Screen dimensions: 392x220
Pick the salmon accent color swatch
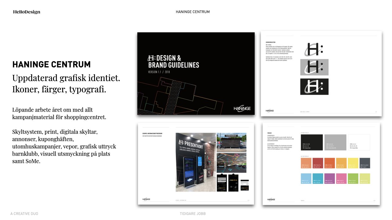306,163
